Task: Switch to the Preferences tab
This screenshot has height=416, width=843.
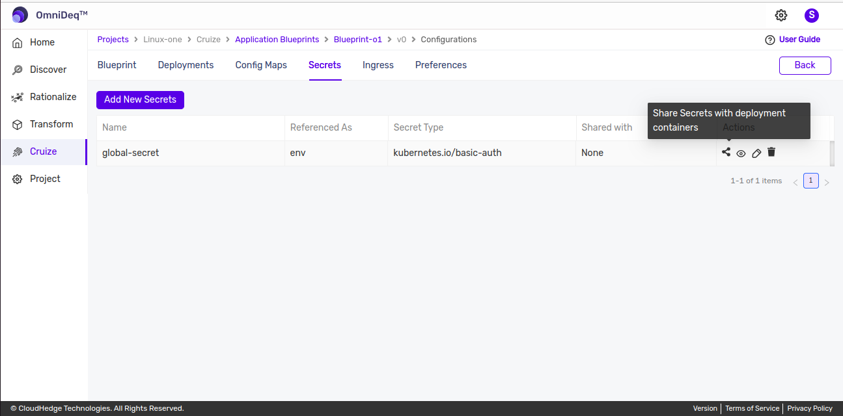Action: pyautogui.click(x=441, y=65)
